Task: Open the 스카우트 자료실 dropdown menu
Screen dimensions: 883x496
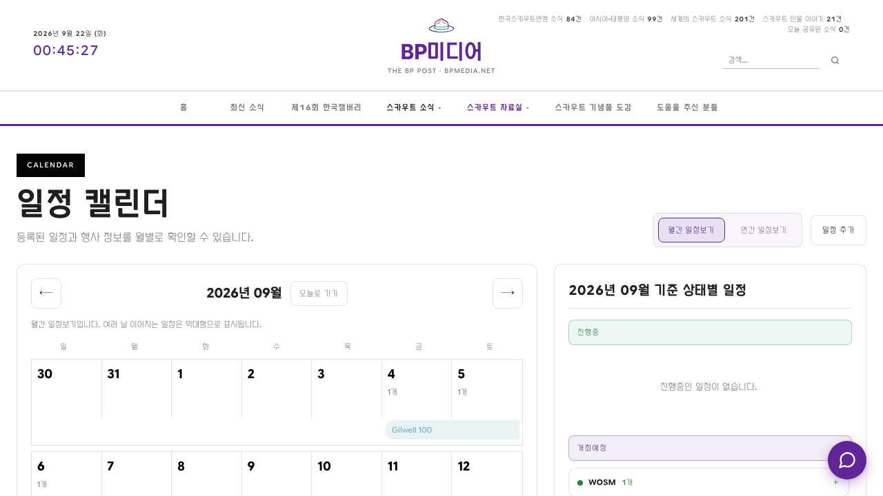Action: pyautogui.click(x=497, y=107)
